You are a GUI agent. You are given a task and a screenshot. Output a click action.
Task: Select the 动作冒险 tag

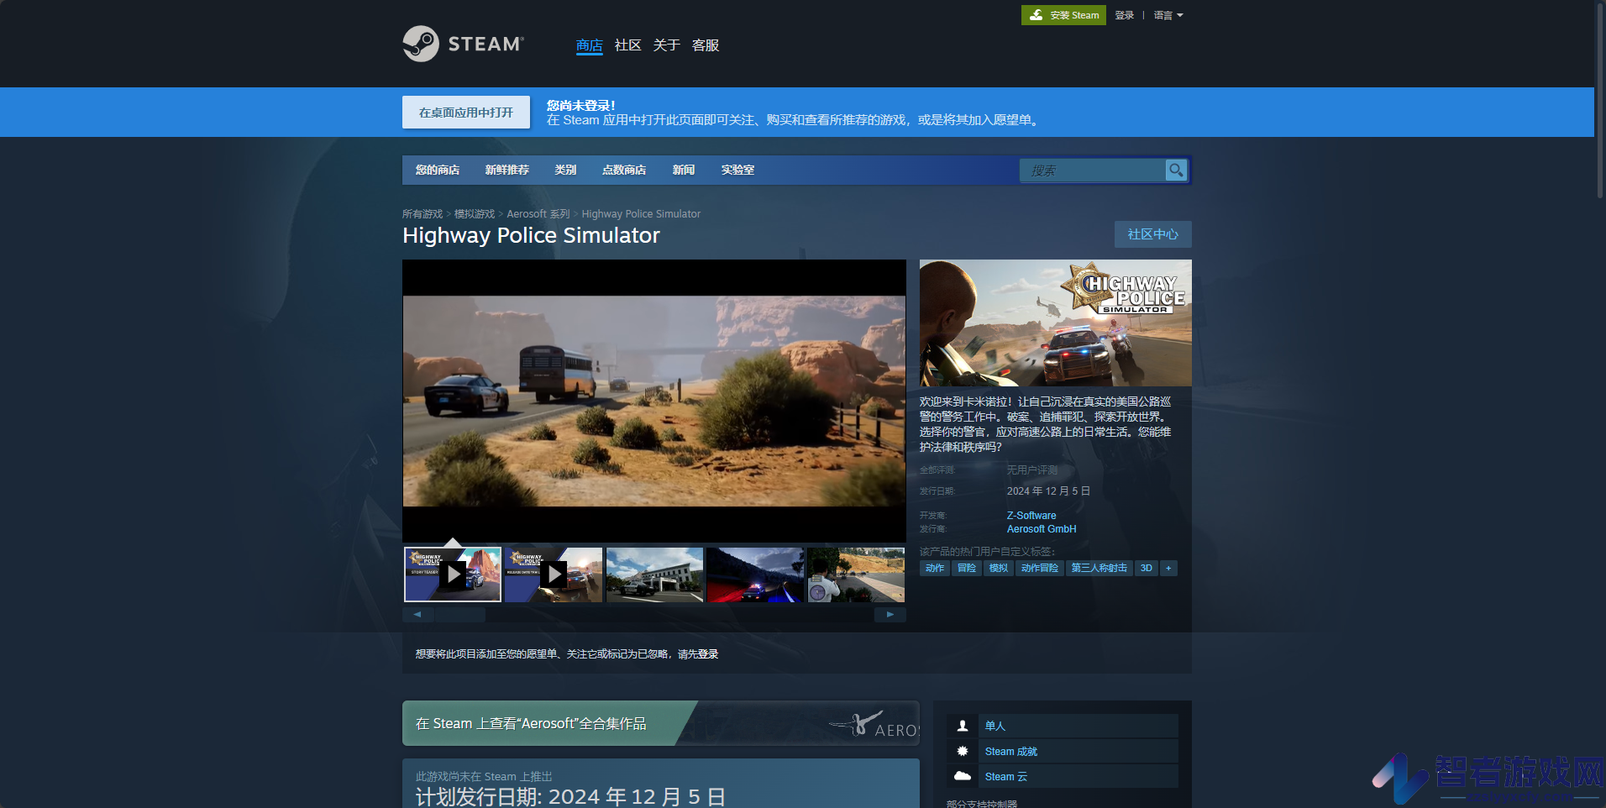click(1040, 569)
